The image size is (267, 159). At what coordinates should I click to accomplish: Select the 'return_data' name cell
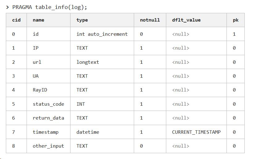49,118
